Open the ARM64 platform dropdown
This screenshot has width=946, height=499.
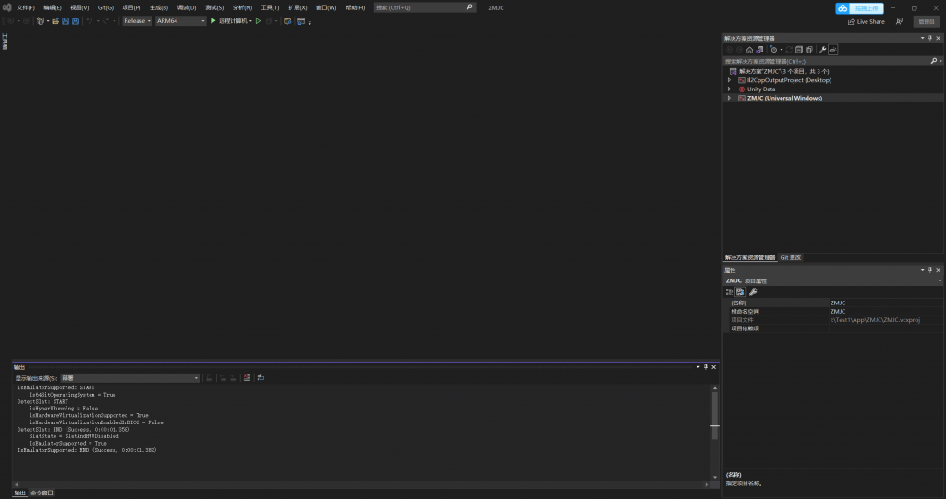tap(180, 20)
